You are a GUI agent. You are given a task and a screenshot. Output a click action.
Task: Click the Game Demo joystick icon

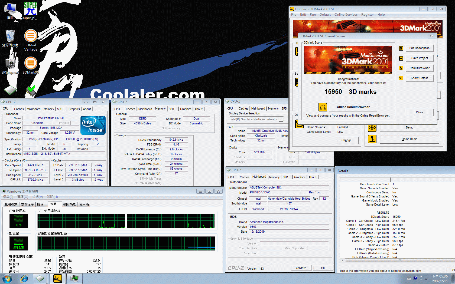[x=372, y=139]
